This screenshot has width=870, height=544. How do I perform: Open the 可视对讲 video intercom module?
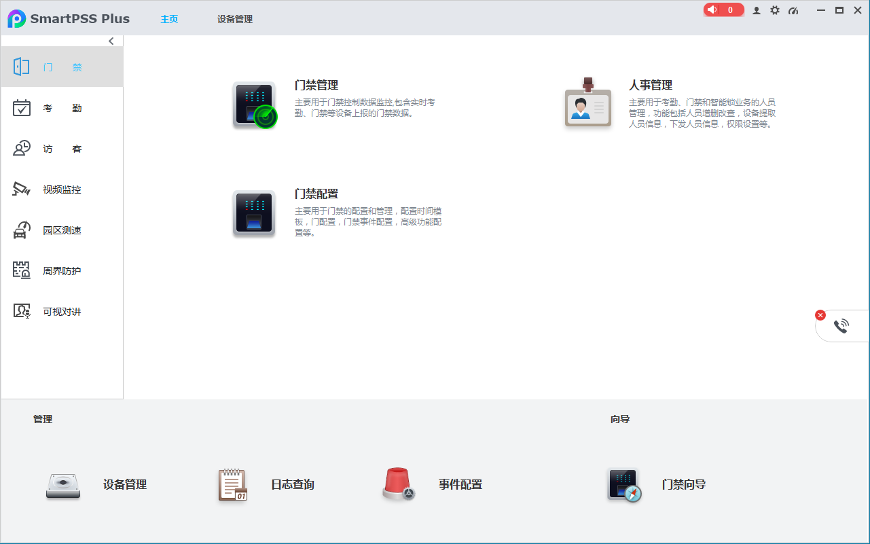[x=62, y=312]
